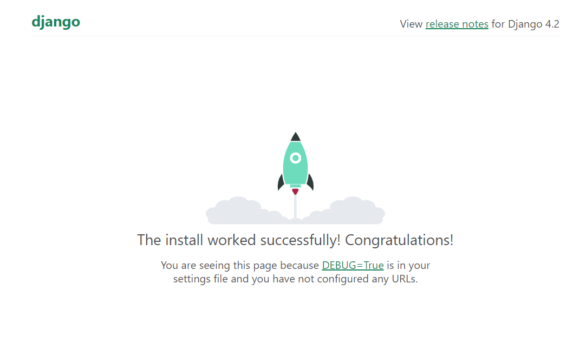Click 'settings file and you have not configured any URLs.'

click(x=295, y=279)
